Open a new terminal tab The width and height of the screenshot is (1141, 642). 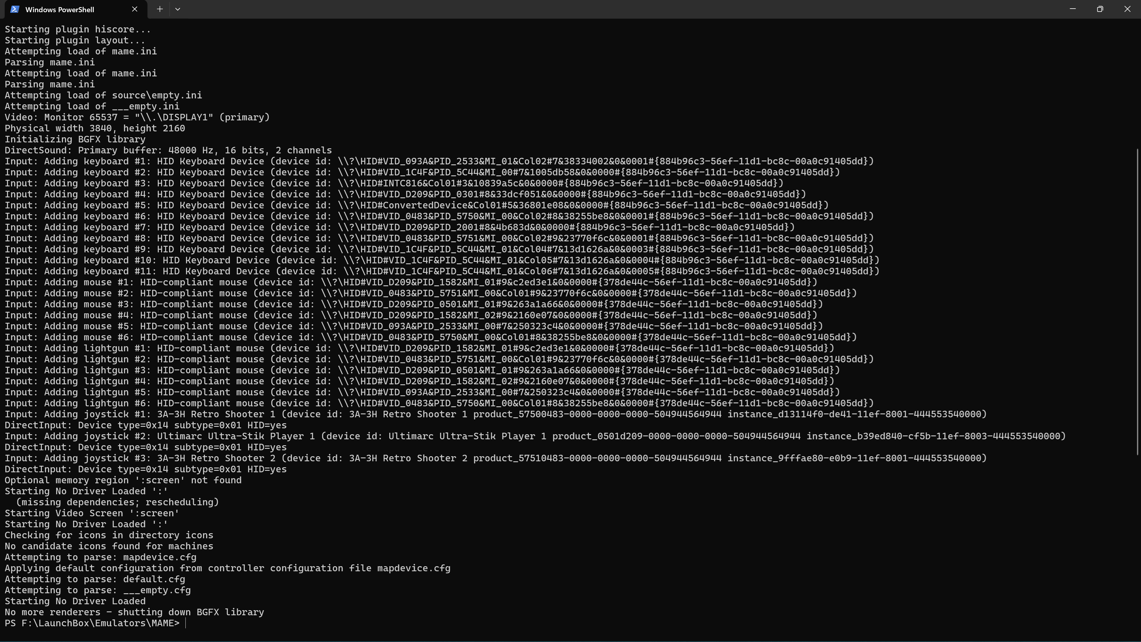point(160,9)
